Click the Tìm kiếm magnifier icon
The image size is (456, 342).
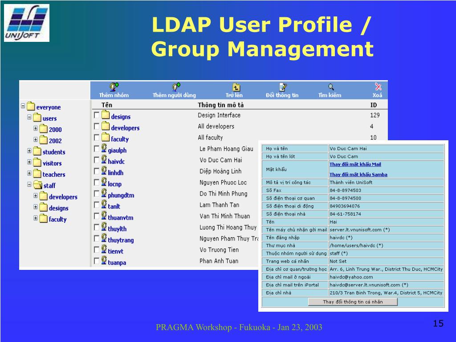click(x=331, y=87)
